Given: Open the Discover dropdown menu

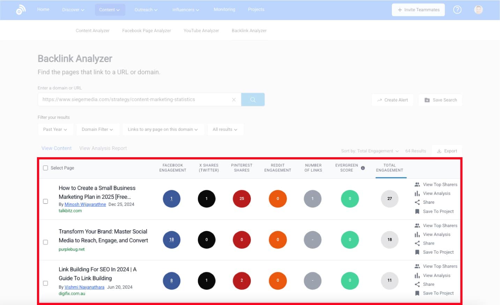Looking at the screenshot, I should 73,10.
